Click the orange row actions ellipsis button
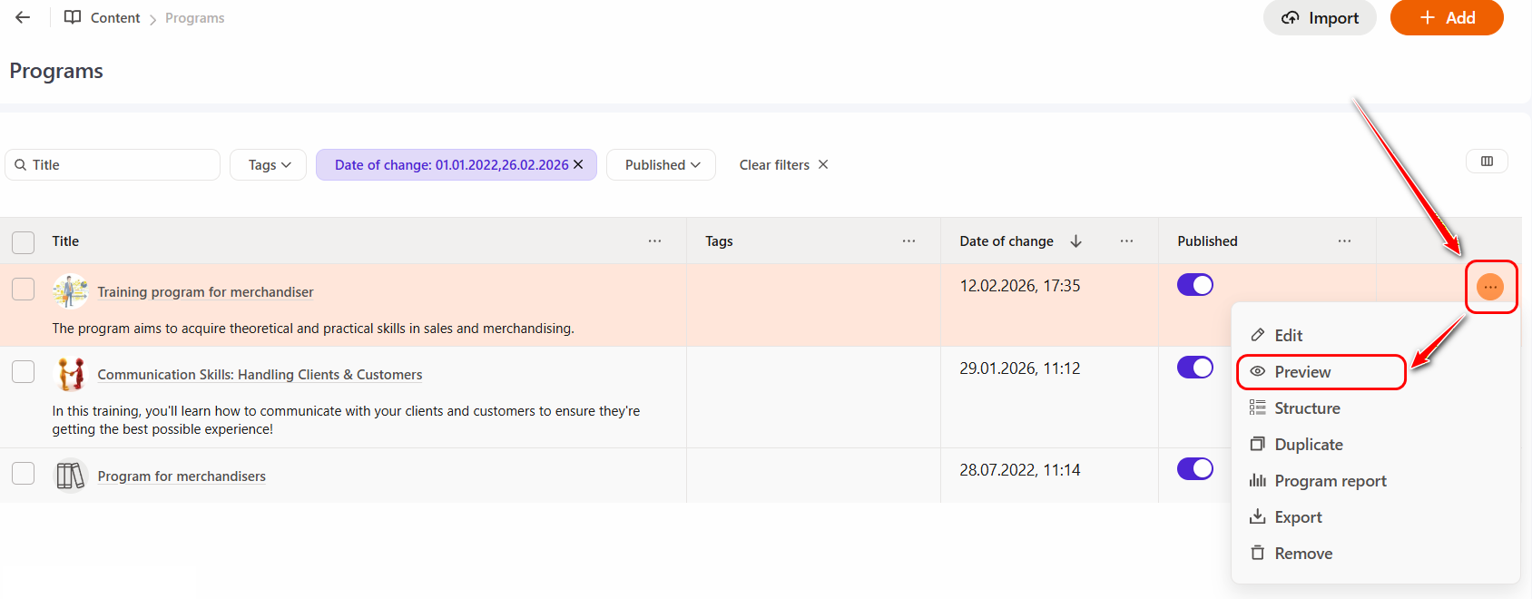 click(x=1490, y=287)
